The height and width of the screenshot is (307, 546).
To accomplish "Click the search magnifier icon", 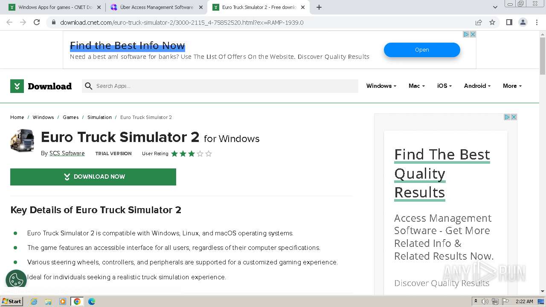I will pos(89,86).
